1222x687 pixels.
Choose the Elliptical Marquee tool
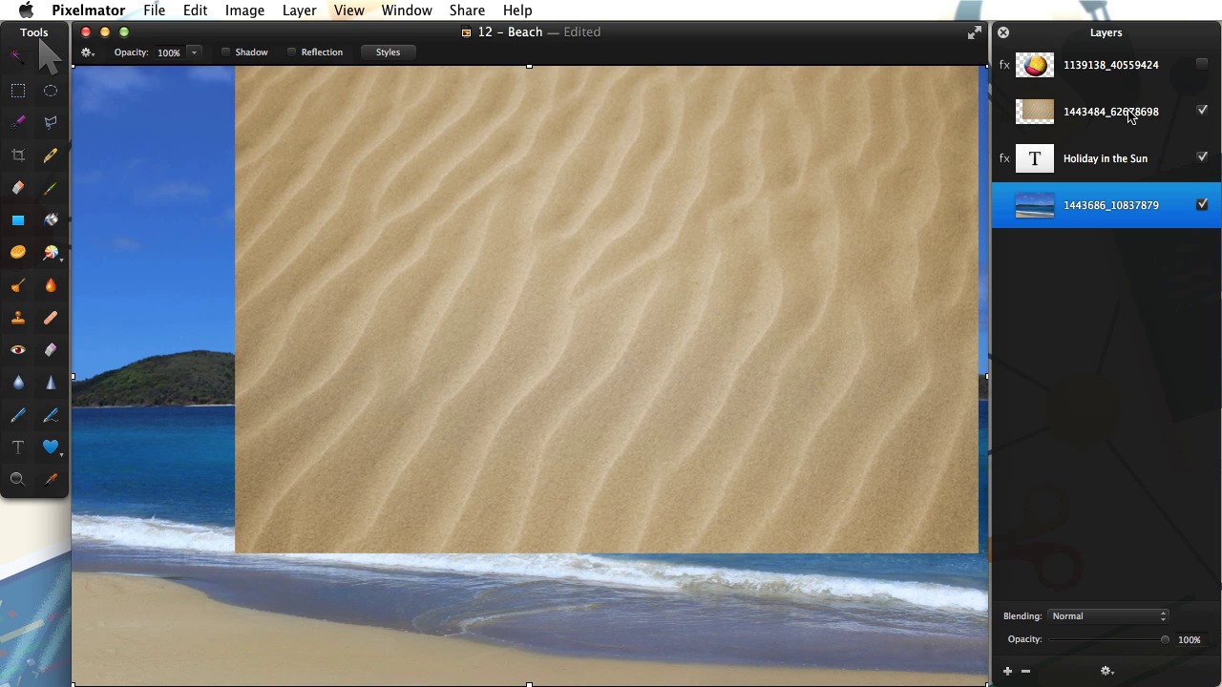(51, 91)
